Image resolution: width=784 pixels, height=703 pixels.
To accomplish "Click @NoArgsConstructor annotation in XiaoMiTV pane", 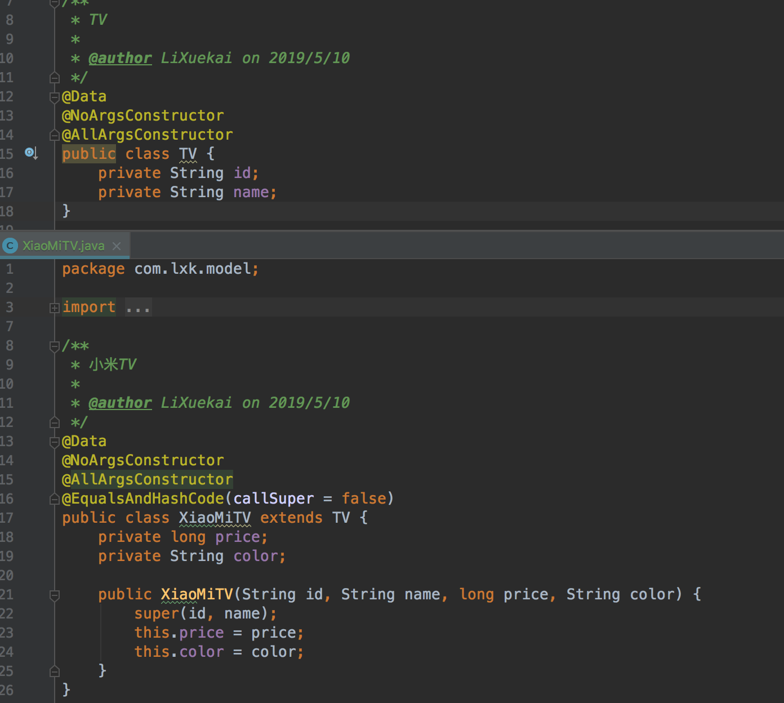I will pos(143,460).
